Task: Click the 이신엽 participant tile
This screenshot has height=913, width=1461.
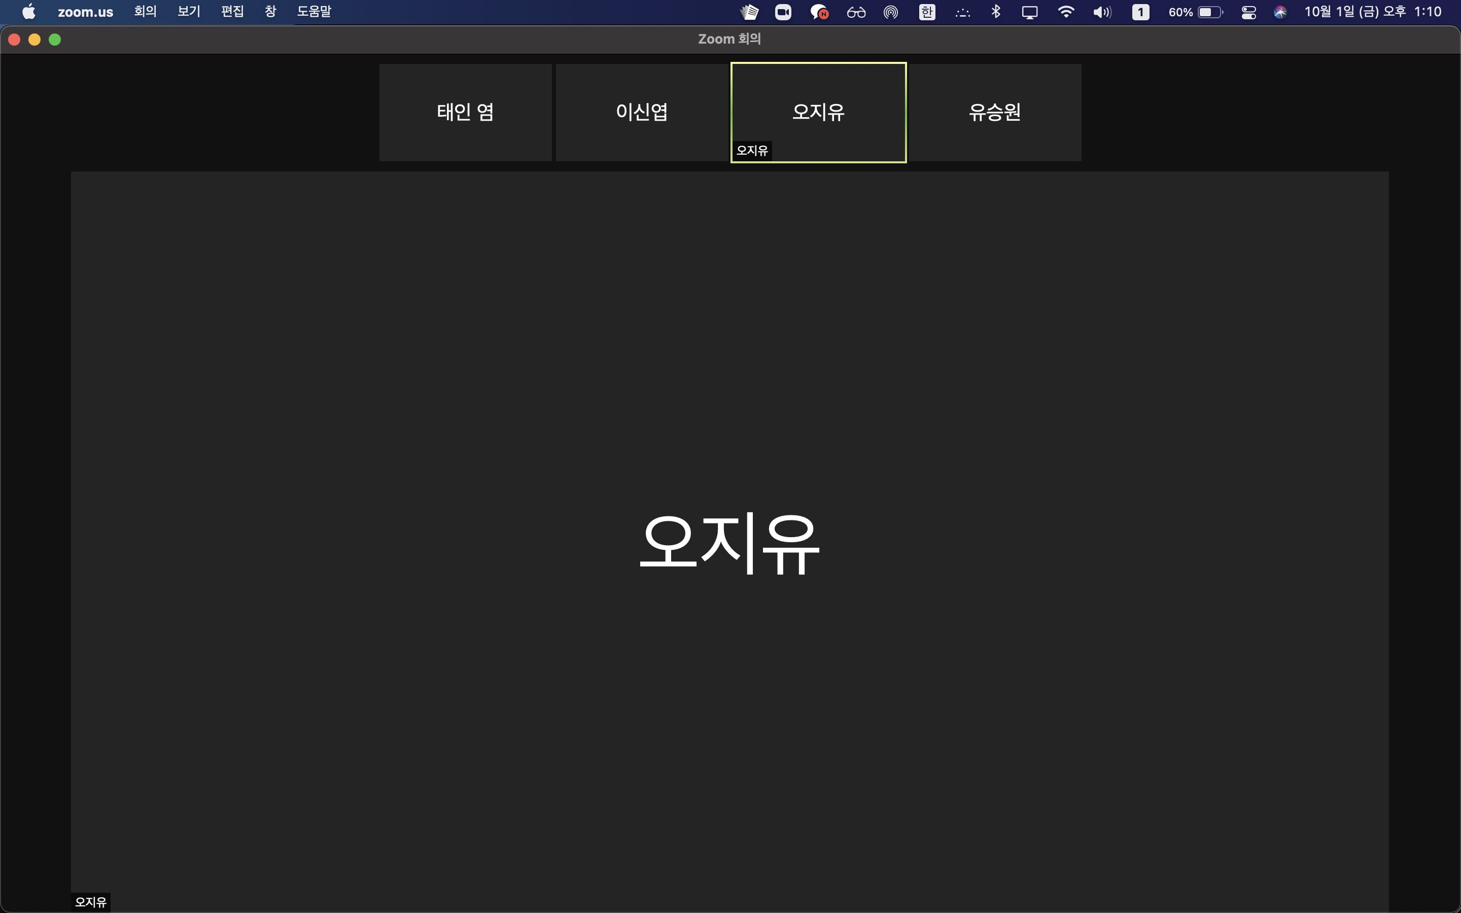Action: [642, 112]
